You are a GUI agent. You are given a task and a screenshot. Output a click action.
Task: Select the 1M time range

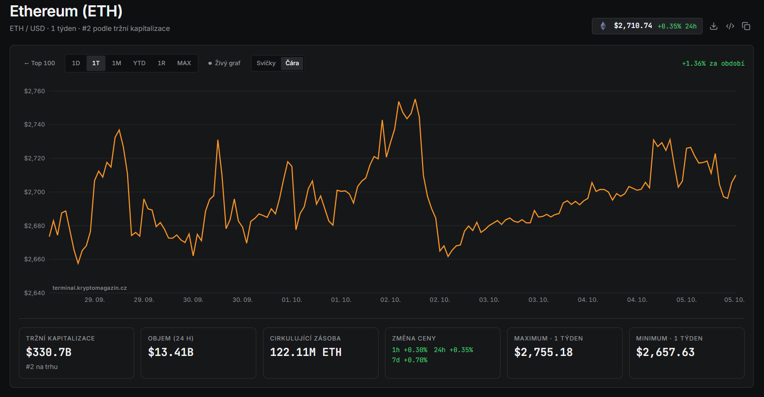pos(117,63)
